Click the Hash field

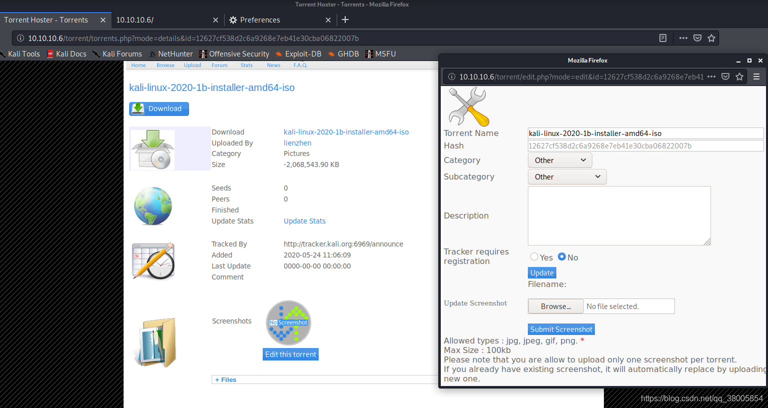coord(645,146)
